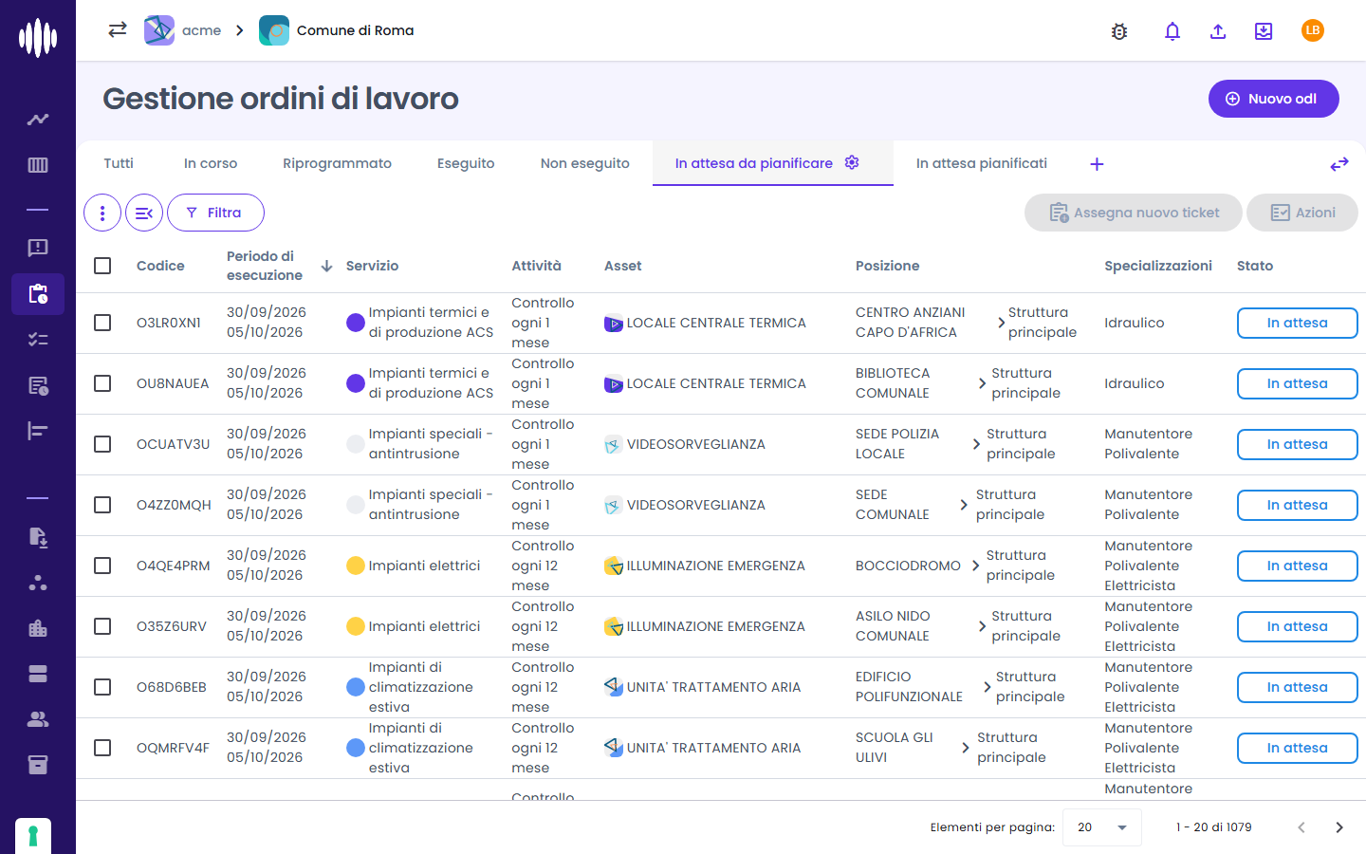Click the download inbox icon in top bar
The height and width of the screenshot is (854, 1366).
(x=1264, y=31)
